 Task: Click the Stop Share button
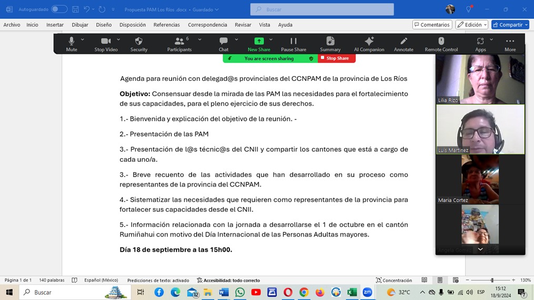pos(337,58)
